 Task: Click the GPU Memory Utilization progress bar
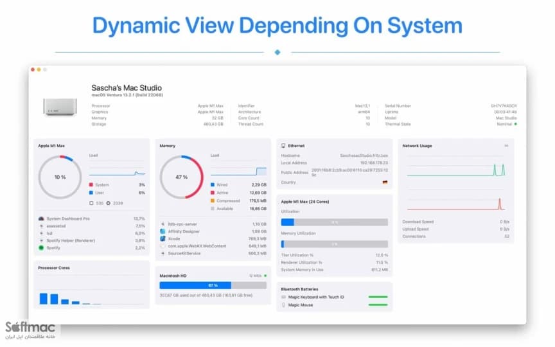click(x=335, y=244)
